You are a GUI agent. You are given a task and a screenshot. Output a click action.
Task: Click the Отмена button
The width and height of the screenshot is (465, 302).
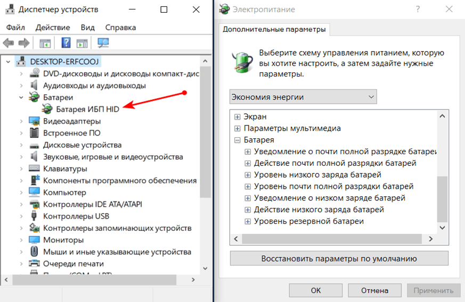(x=374, y=290)
